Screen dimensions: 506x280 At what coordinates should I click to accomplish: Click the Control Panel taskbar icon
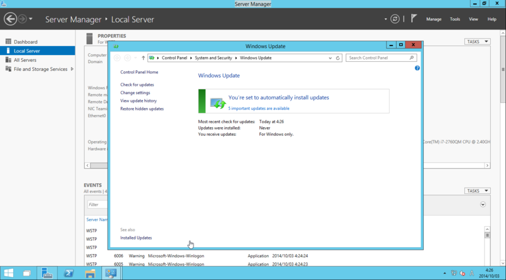pyautogui.click(x=111, y=274)
